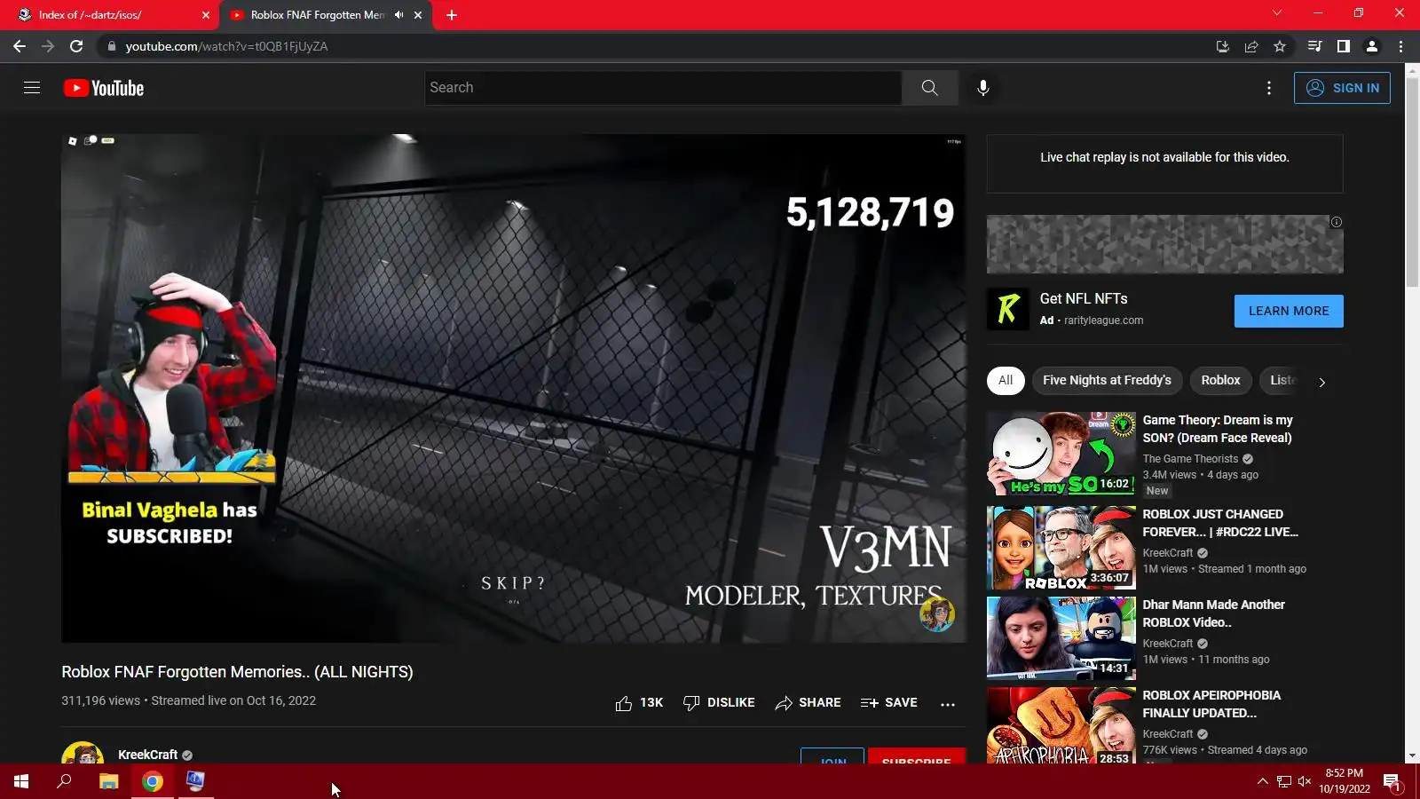Click the DISLIKE thumbs down button
This screenshot has height=799, width=1420.
[x=719, y=703]
